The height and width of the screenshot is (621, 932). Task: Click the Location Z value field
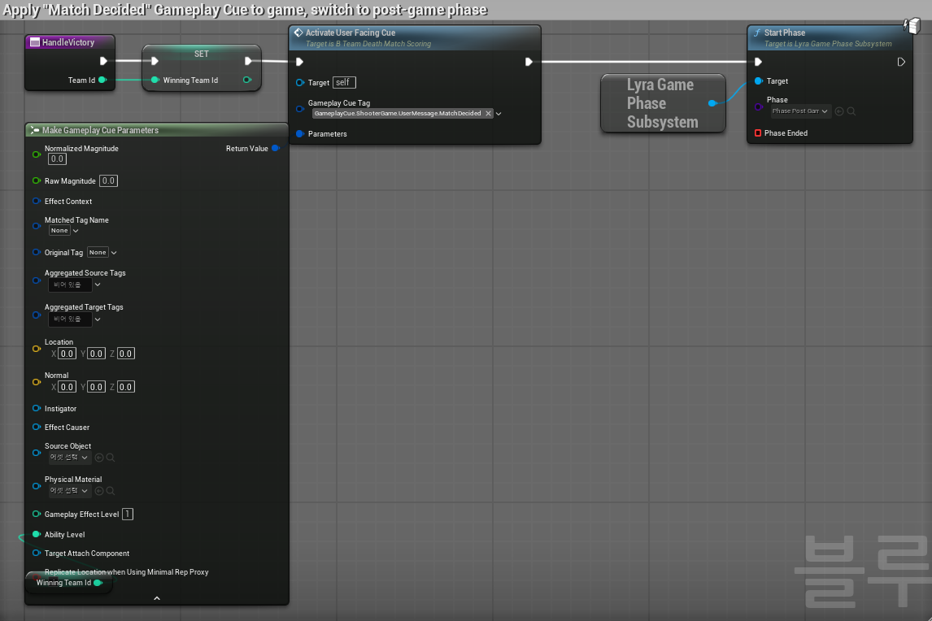coord(125,354)
